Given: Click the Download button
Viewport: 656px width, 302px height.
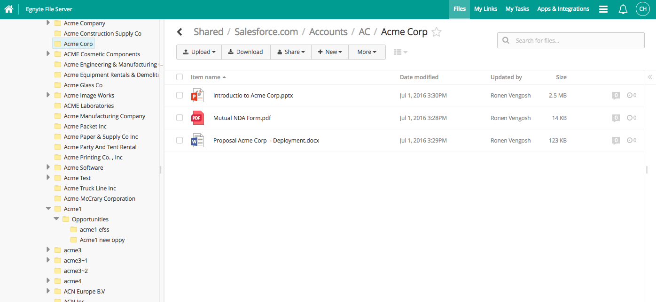Looking at the screenshot, I should (x=246, y=52).
